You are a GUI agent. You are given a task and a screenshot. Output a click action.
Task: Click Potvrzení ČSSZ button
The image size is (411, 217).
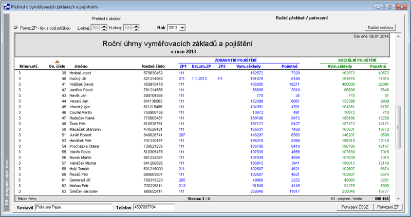tap(355, 207)
